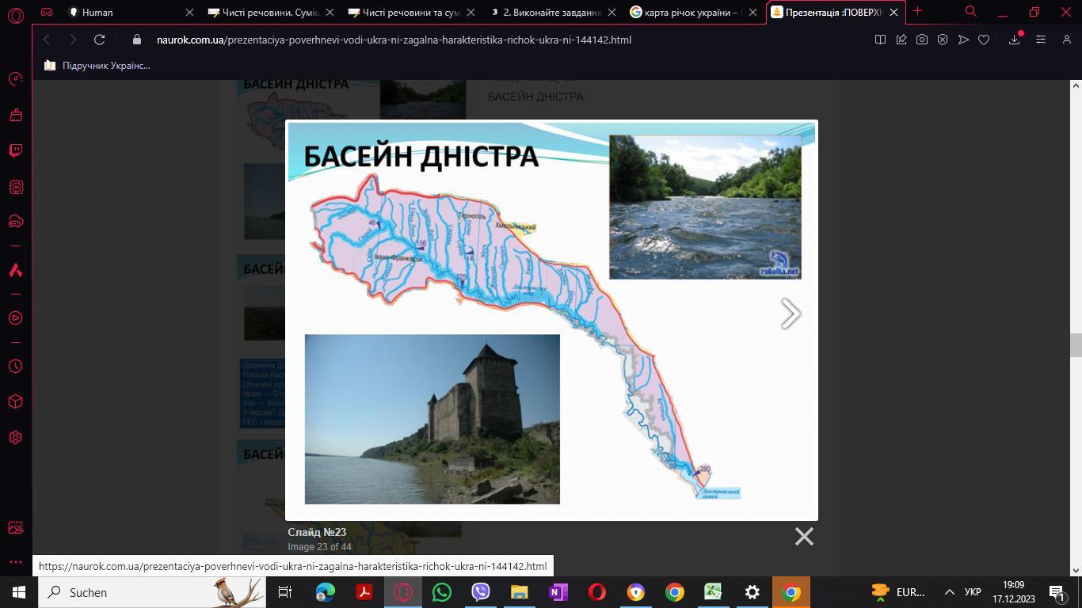Close the slide lightbox with X
The width and height of the screenshot is (1082, 608).
[804, 537]
